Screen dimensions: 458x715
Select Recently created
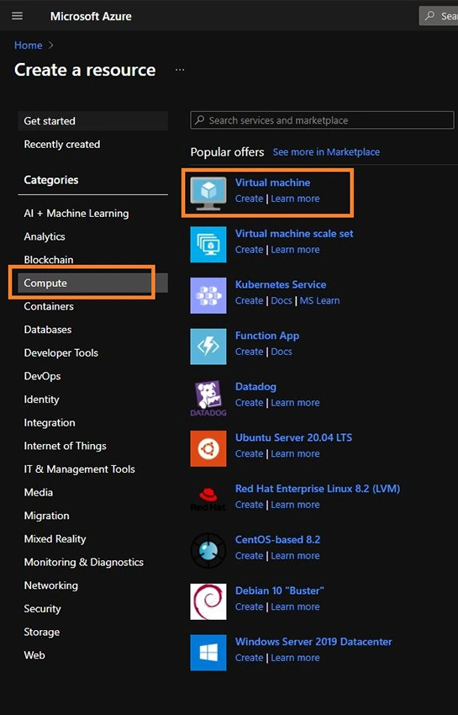tap(62, 144)
